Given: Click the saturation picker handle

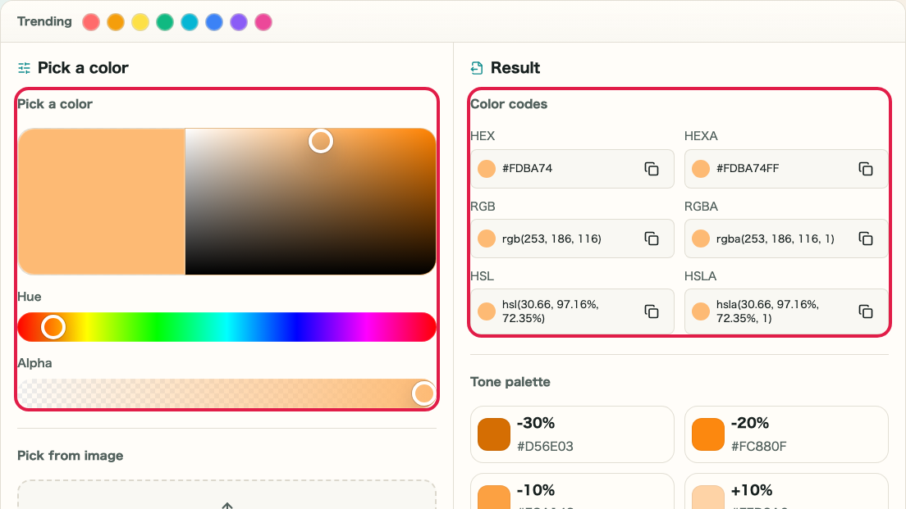Looking at the screenshot, I should 321,141.
